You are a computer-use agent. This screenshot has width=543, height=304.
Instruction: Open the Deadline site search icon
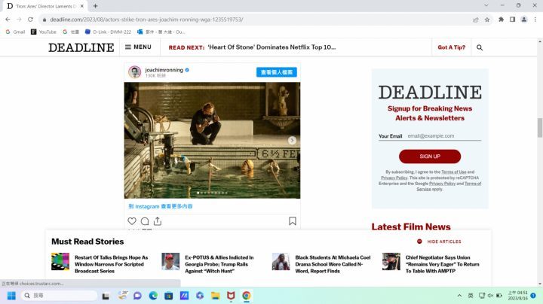tap(480, 47)
